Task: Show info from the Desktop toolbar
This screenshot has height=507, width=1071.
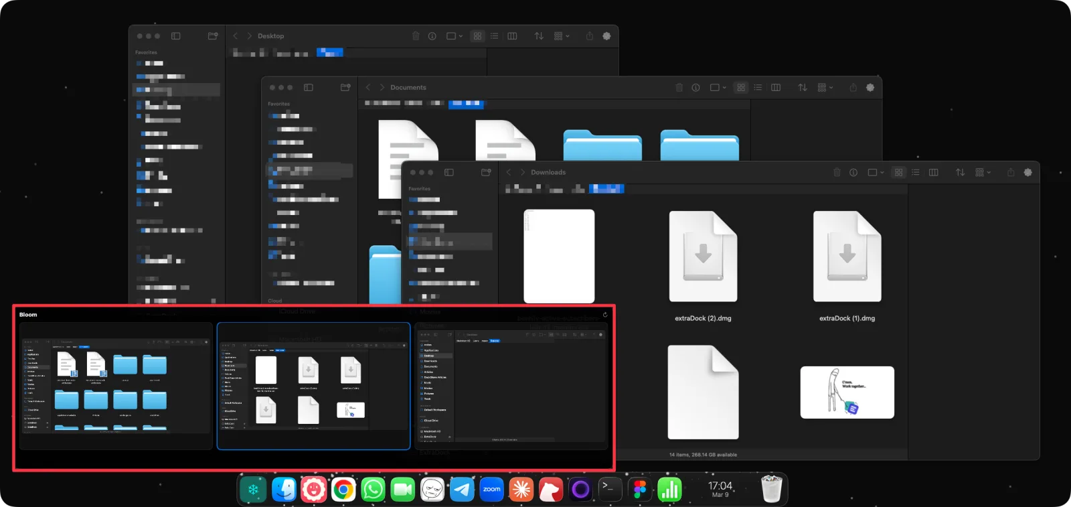Action: click(432, 35)
